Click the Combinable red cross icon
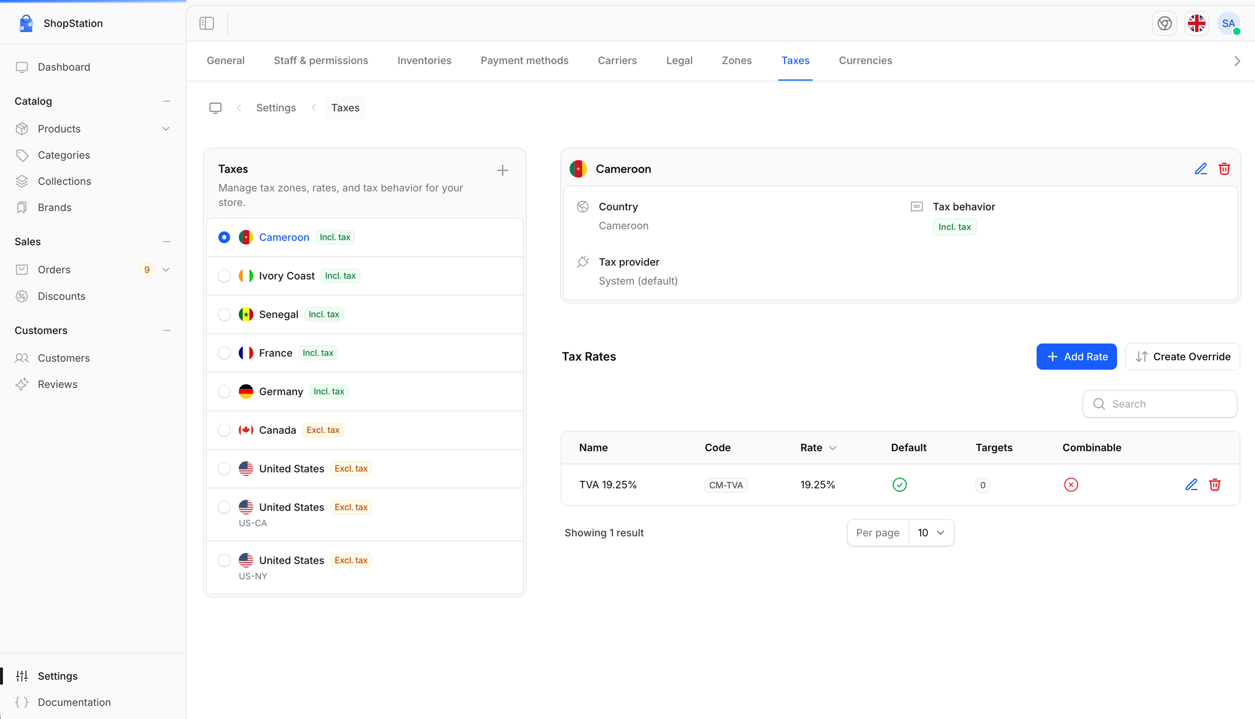 1071,485
